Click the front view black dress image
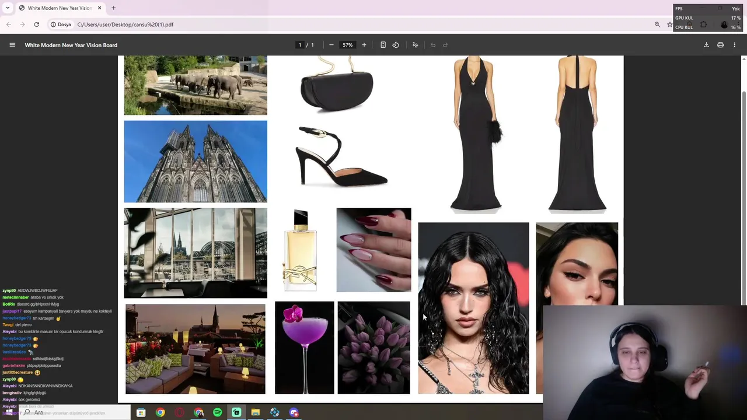747x420 pixels. (x=477, y=134)
